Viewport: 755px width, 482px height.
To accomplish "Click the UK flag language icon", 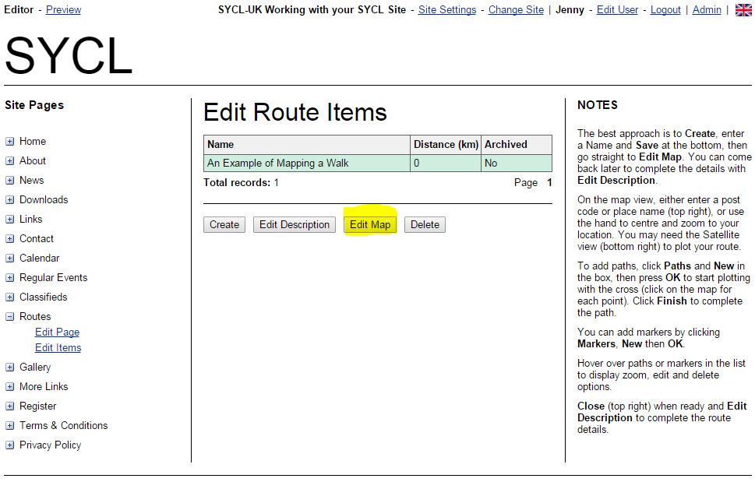I will [x=743, y=9].
